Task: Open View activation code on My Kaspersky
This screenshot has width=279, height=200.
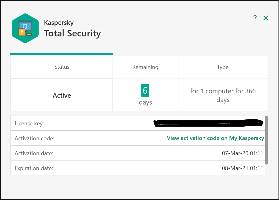Action: (x=215, y=138)
